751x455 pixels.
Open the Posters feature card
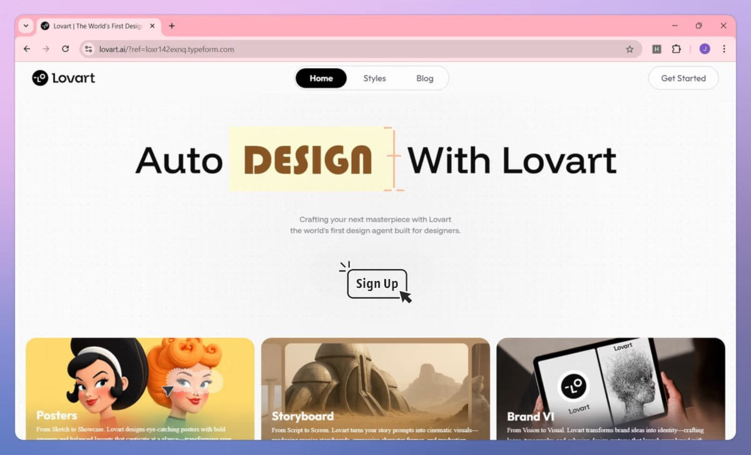140,388
